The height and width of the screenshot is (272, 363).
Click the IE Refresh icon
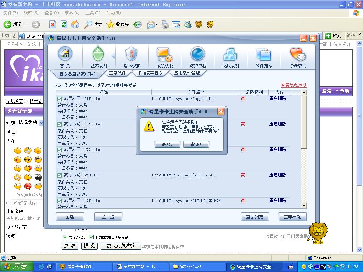click(x=64, y=24)
